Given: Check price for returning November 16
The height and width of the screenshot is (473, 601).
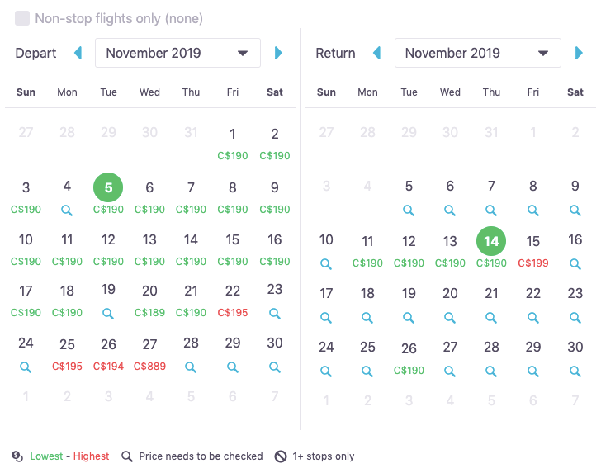Looking at the screenshot, I should (x=575, y=263).
